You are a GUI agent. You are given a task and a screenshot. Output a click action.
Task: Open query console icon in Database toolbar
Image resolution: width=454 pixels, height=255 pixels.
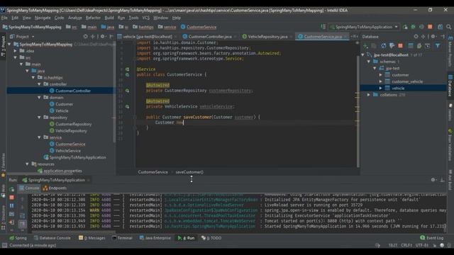[428, 45]
